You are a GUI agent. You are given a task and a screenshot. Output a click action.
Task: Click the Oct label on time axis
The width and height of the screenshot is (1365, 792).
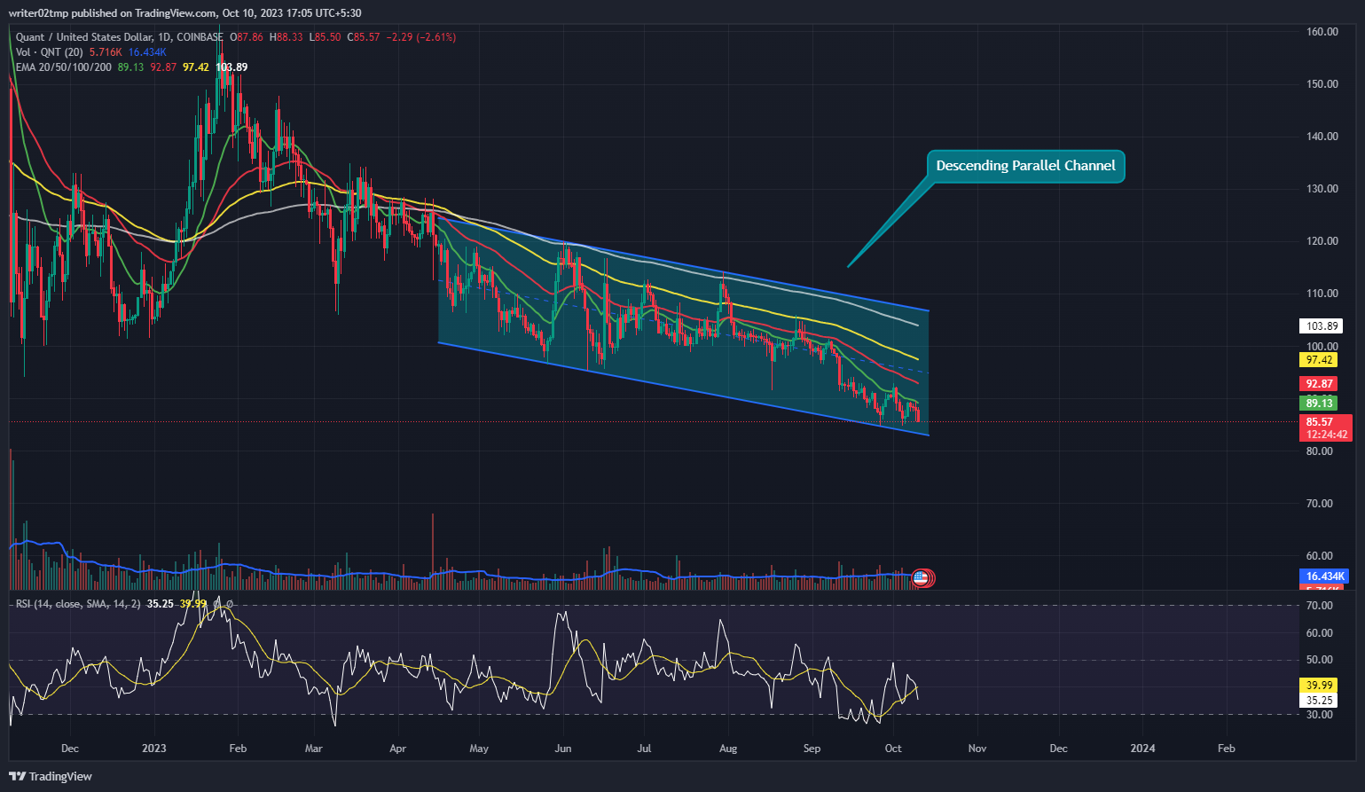tap(893, 749)
